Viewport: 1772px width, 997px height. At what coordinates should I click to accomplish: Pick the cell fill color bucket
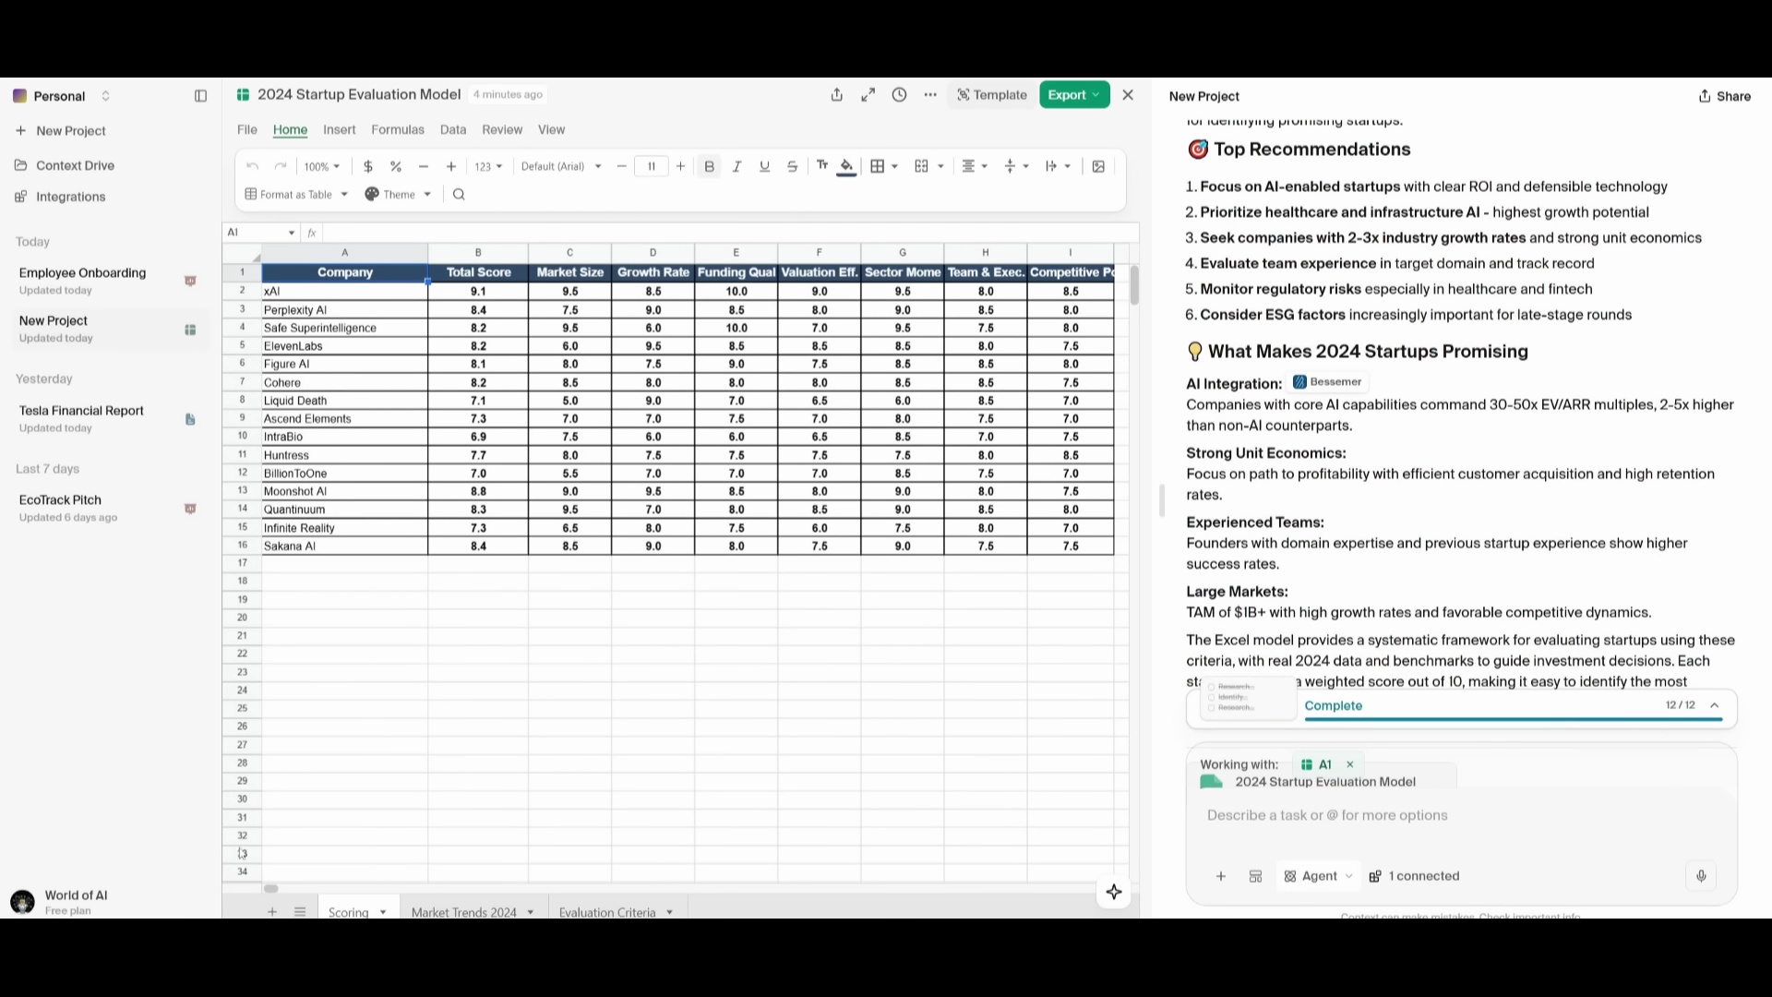pos(846,167)
